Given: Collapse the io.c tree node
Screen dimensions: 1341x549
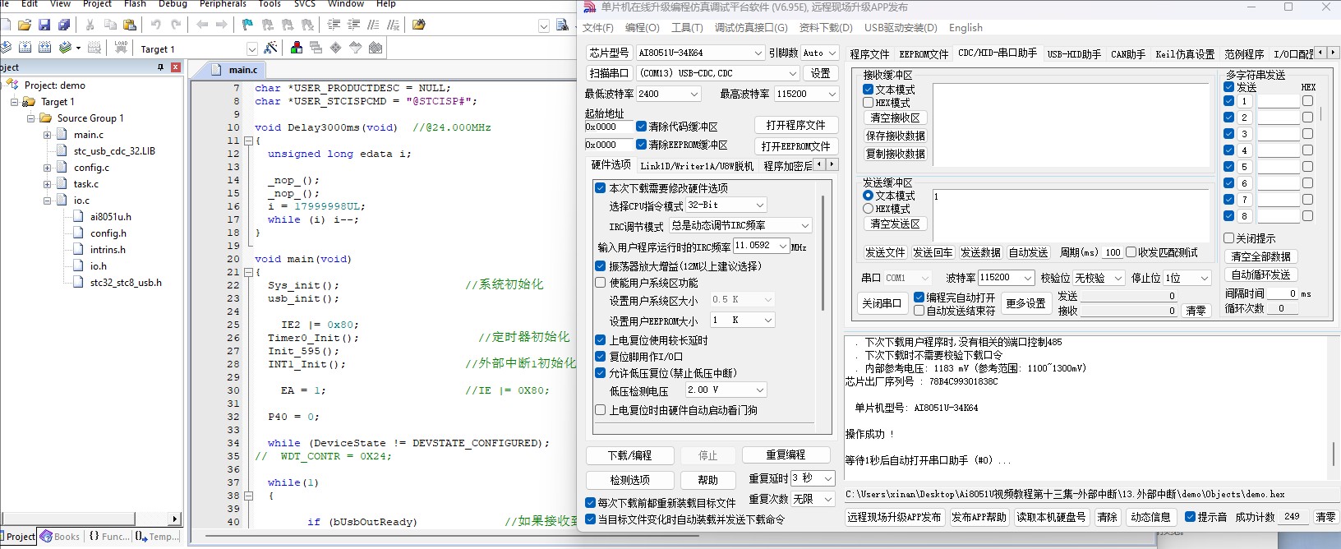Looking at the screenshot, I should coord(48,201).
